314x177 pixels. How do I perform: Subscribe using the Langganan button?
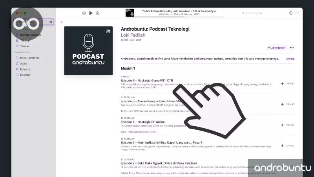(276, 48)
